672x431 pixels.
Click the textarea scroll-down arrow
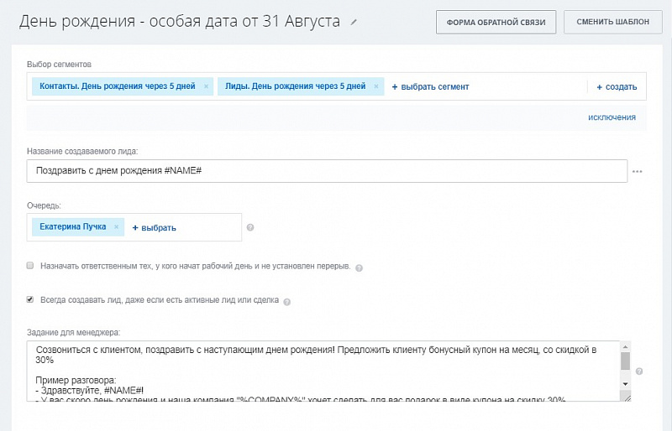click(625, 384)
